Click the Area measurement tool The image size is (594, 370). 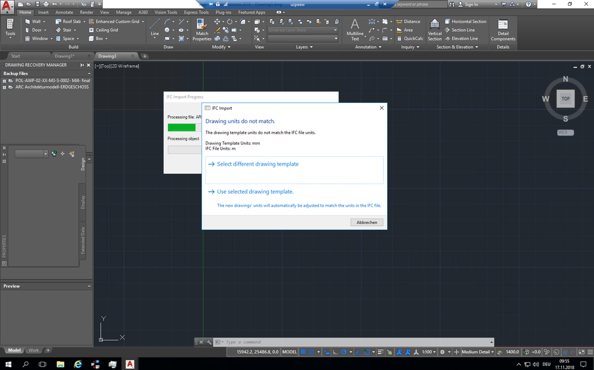point(407,30)
